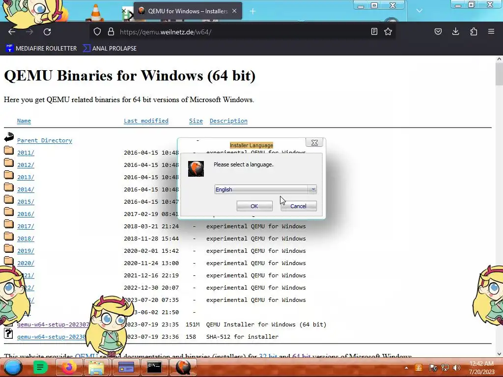Sort listing by Description column
This screenshot has width=503, height=377.
pyautogui.click(x=228, y=121)
